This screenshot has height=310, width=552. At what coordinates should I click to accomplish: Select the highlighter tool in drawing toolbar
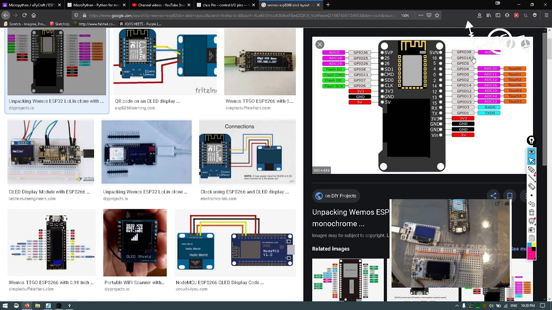531,169
